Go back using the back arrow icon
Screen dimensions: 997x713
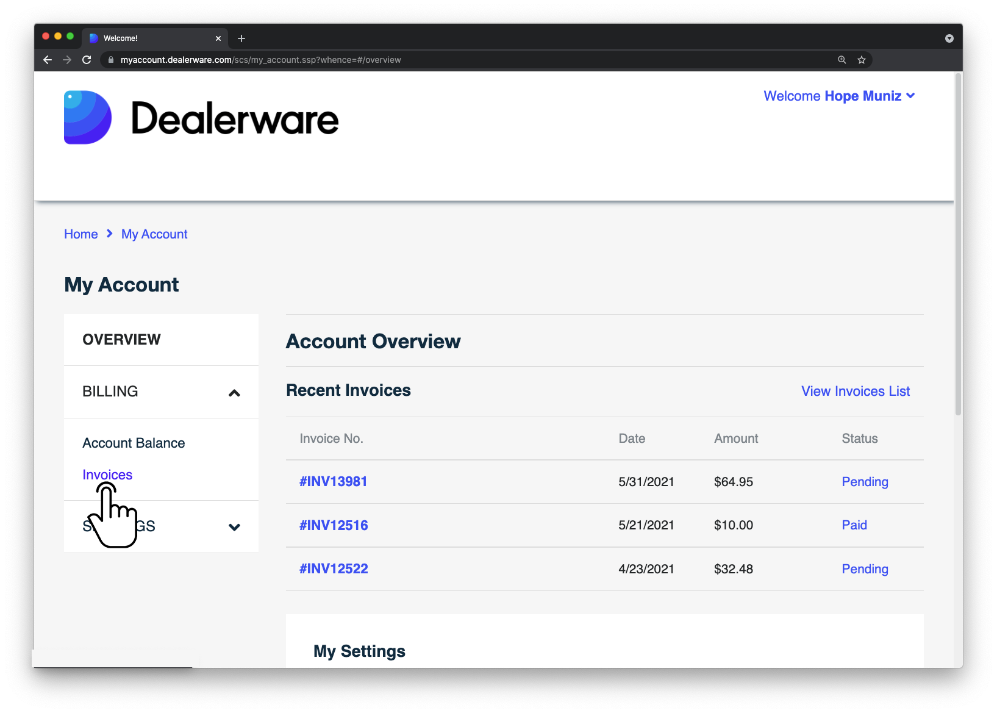click(x=47, y=60)
